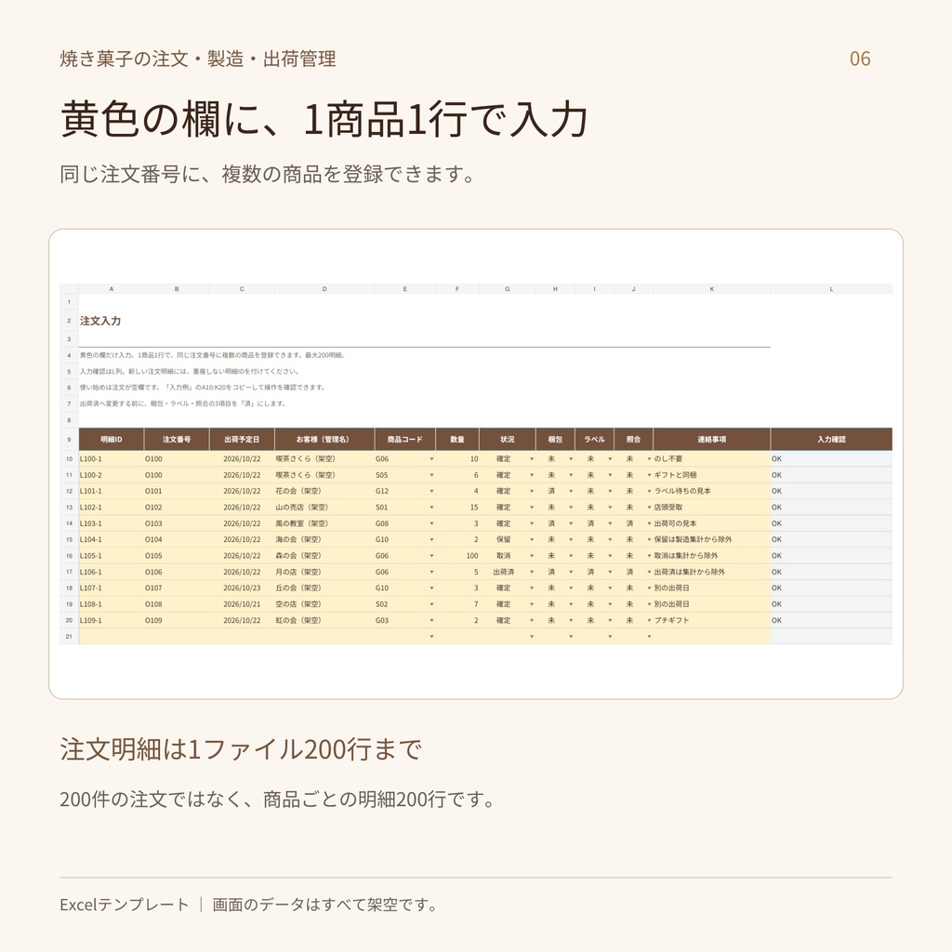Click the 注文番号 cell O101
This screenshot has height=952, width=952.
[x=177, y=491]
